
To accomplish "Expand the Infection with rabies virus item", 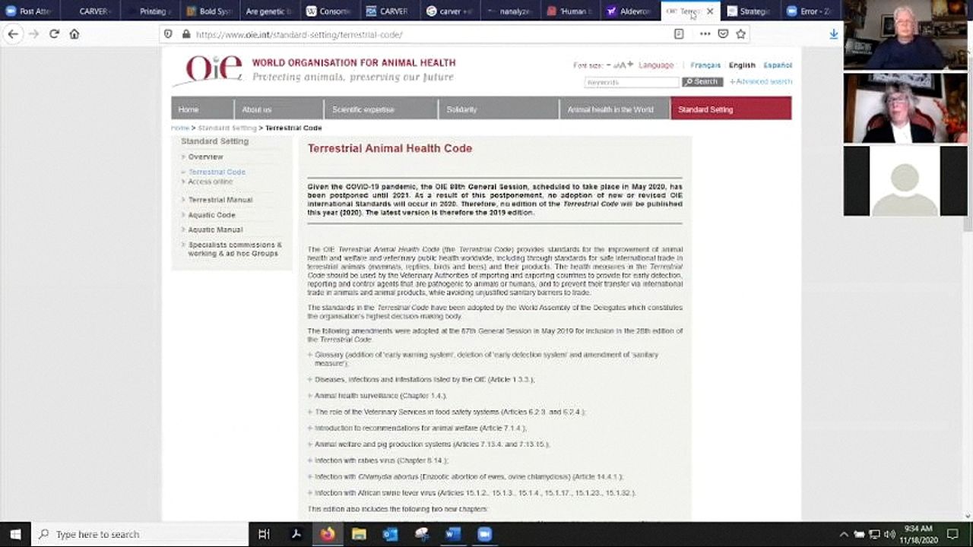I will tap(310, 460).
